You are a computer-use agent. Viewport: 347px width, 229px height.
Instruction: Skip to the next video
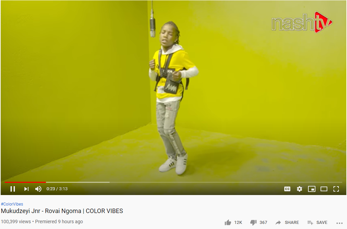coord(26,189)
